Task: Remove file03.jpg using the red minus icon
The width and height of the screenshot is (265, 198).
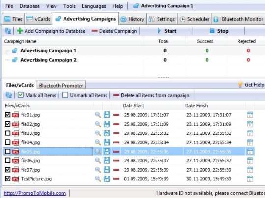Action: 116,133
